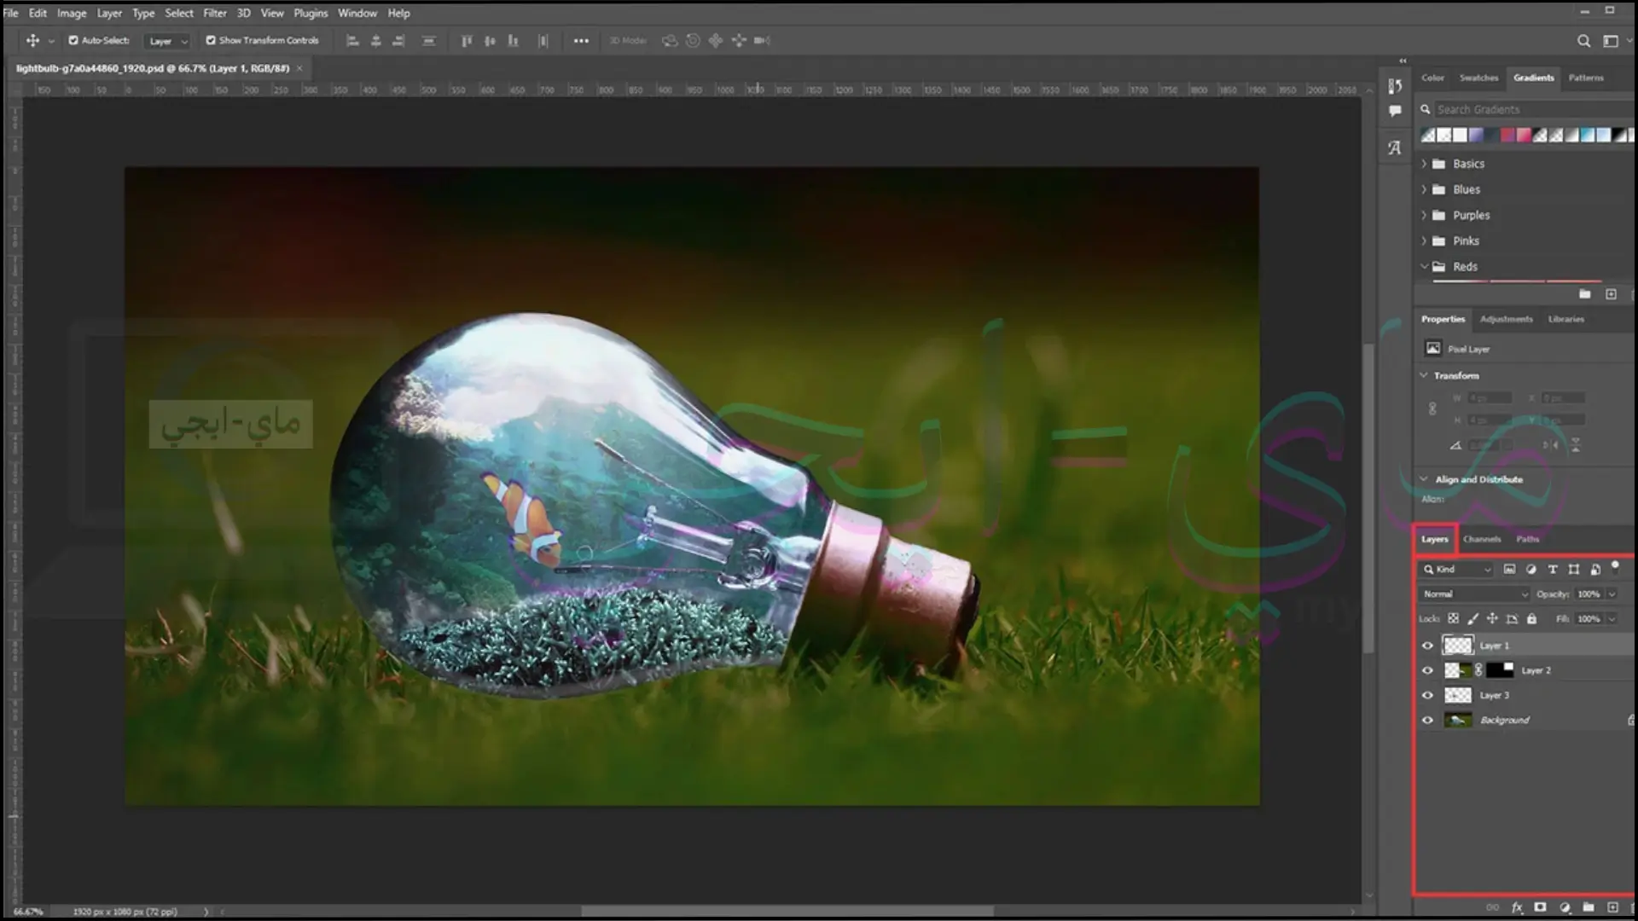
Task: Toggle Show Transform Controls checkbox
Action: point(211,40)
